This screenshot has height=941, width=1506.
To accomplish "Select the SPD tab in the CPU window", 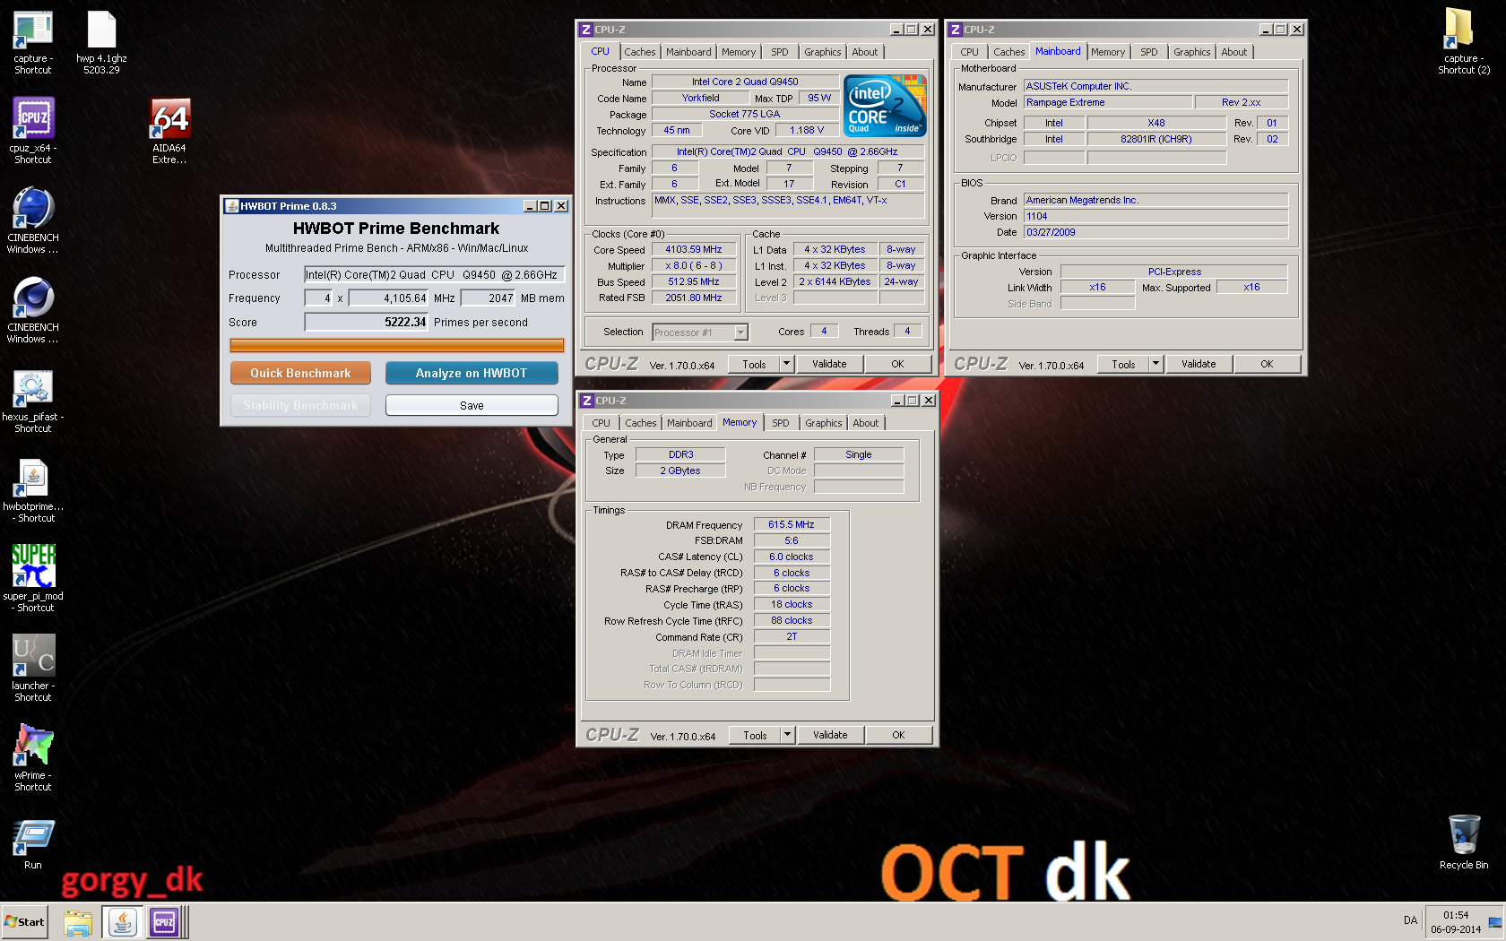I will [780, 52].
